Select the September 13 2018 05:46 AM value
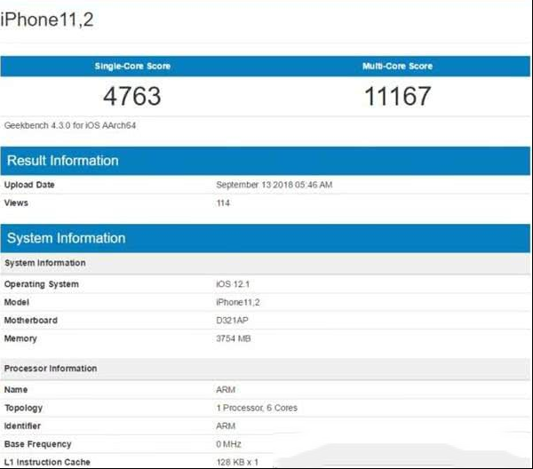This screenshot has height=469, width=533. click(x=274, y=185)
